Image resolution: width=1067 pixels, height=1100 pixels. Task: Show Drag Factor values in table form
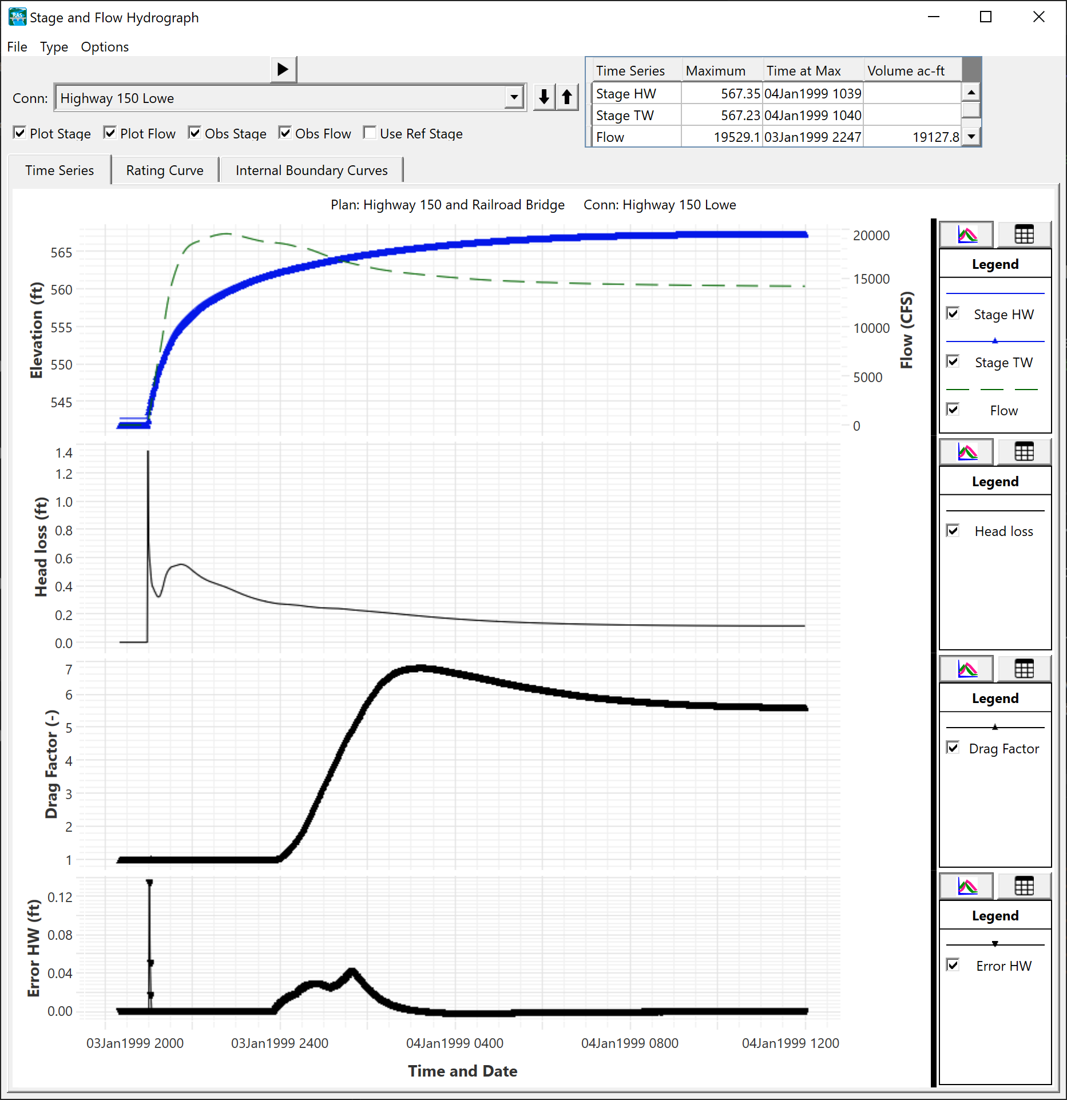[x=1024, y=669]
